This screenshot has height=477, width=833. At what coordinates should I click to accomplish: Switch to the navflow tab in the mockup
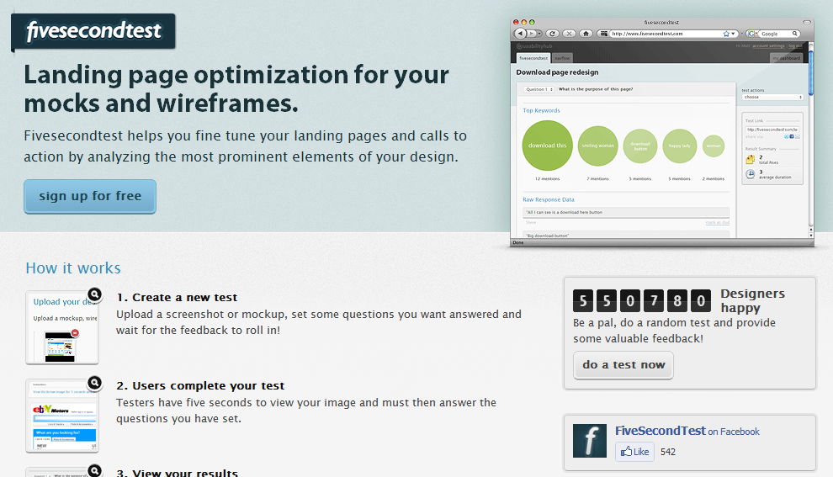tap(562, 58)
